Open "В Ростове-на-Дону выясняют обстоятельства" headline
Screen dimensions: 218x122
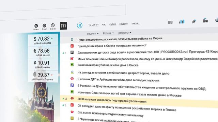click(141, 87)
